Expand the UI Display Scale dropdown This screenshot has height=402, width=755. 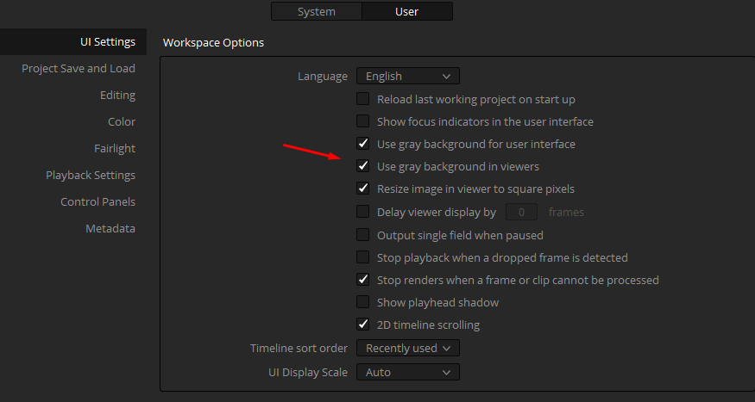coord(408,372)
